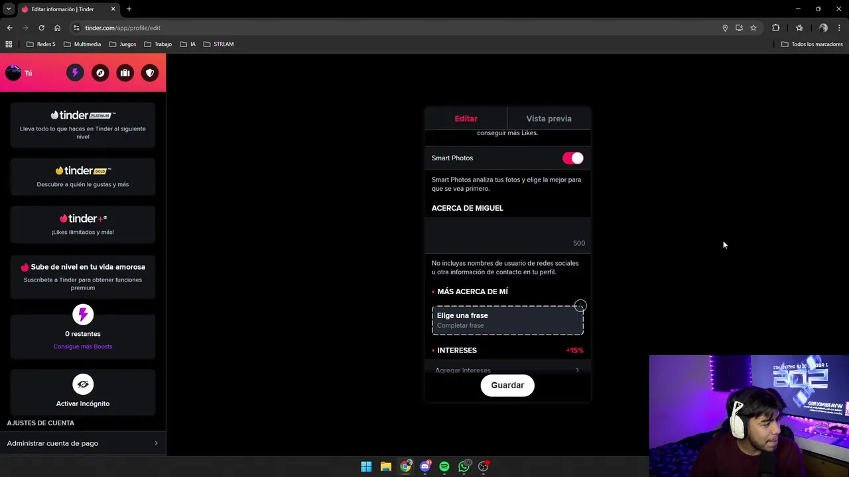Open the Chrome profile avatar

pyautogui.click(x=823, y=28)
